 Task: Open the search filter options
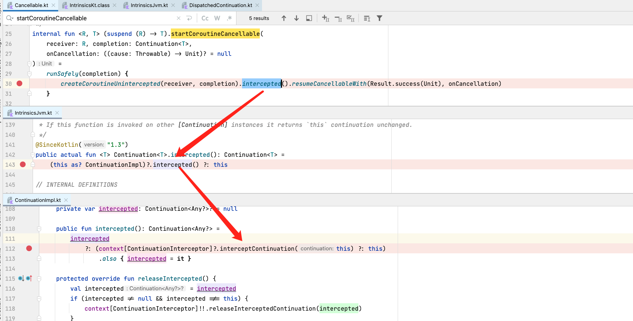tap(380, 18)
